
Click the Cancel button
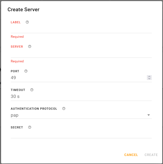pyautogui.click(x=131, y=155)
